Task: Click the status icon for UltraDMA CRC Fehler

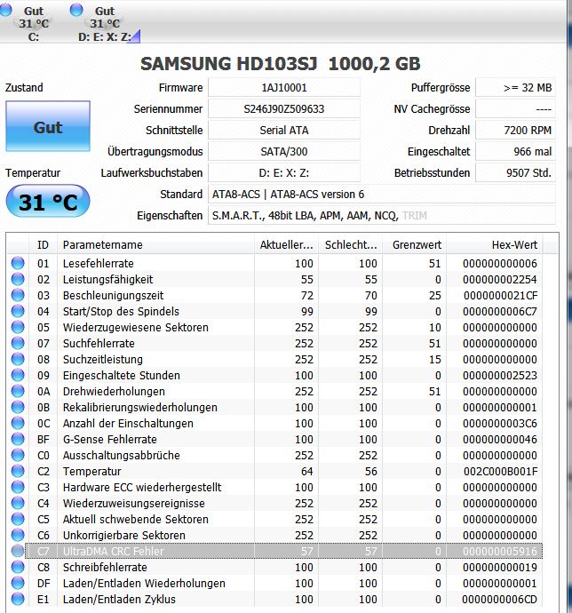Action: [x=18, y=551]
